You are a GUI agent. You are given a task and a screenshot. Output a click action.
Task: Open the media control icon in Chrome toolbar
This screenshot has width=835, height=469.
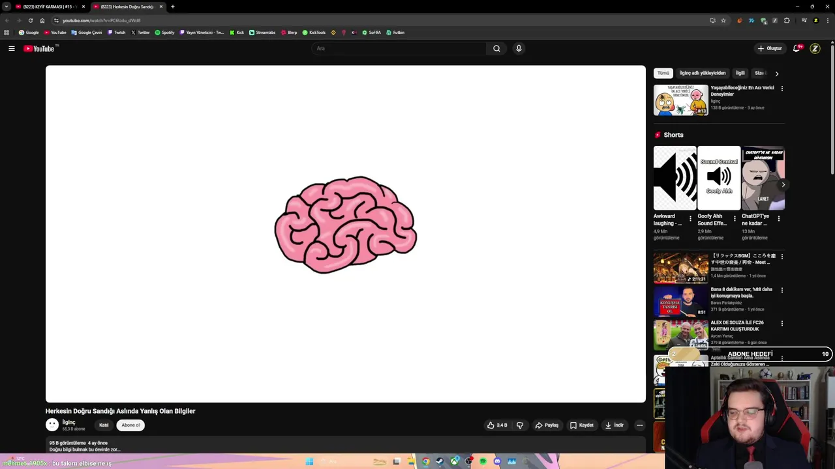(x=804, y=20)
